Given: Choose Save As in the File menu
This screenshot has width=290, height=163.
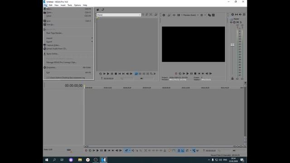Looking at the screenshot, I should click(x=68, y=24).
